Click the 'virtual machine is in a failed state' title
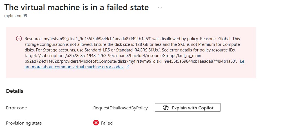The width and height of the screenshot is (292, 133). 77,7
